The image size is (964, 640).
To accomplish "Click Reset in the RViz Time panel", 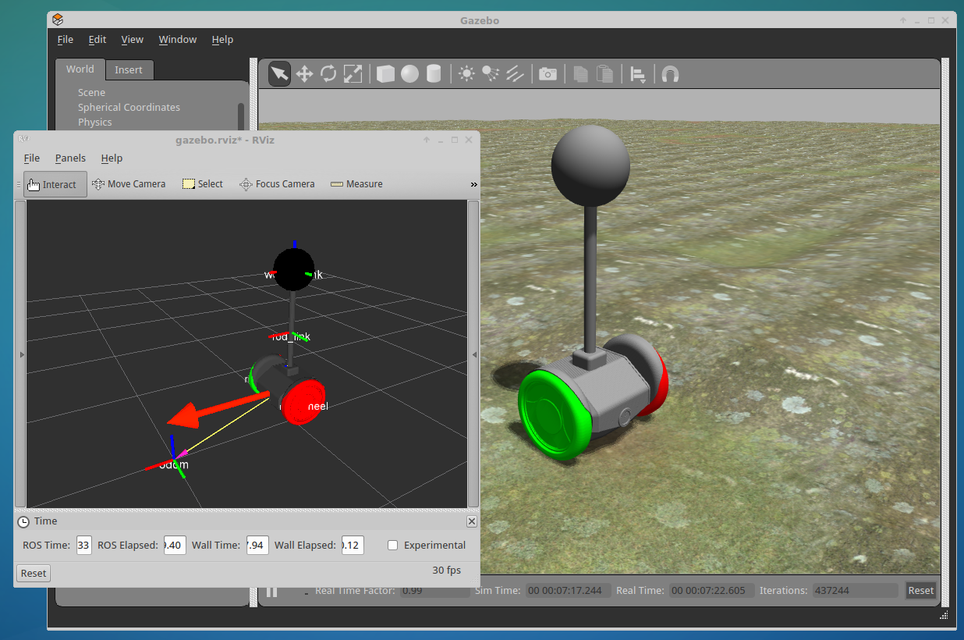I will pos(33,572).
